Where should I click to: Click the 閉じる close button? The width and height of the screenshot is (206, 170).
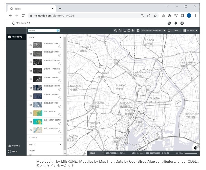click(13, 151)
